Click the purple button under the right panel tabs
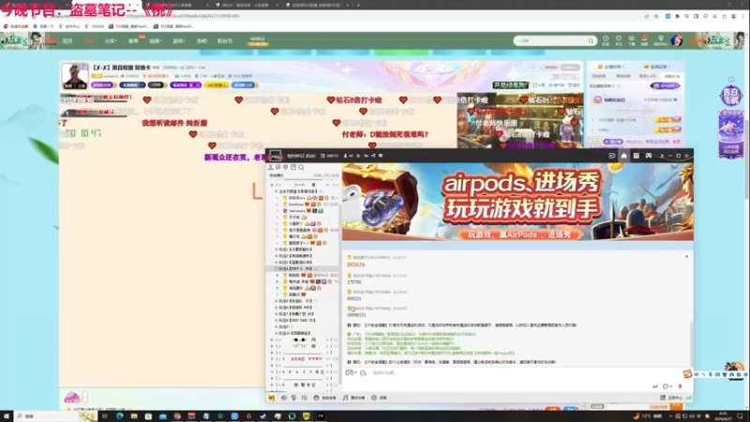This screenshot has height=422, width=750. pyautogui.click(x=666, y=85)
